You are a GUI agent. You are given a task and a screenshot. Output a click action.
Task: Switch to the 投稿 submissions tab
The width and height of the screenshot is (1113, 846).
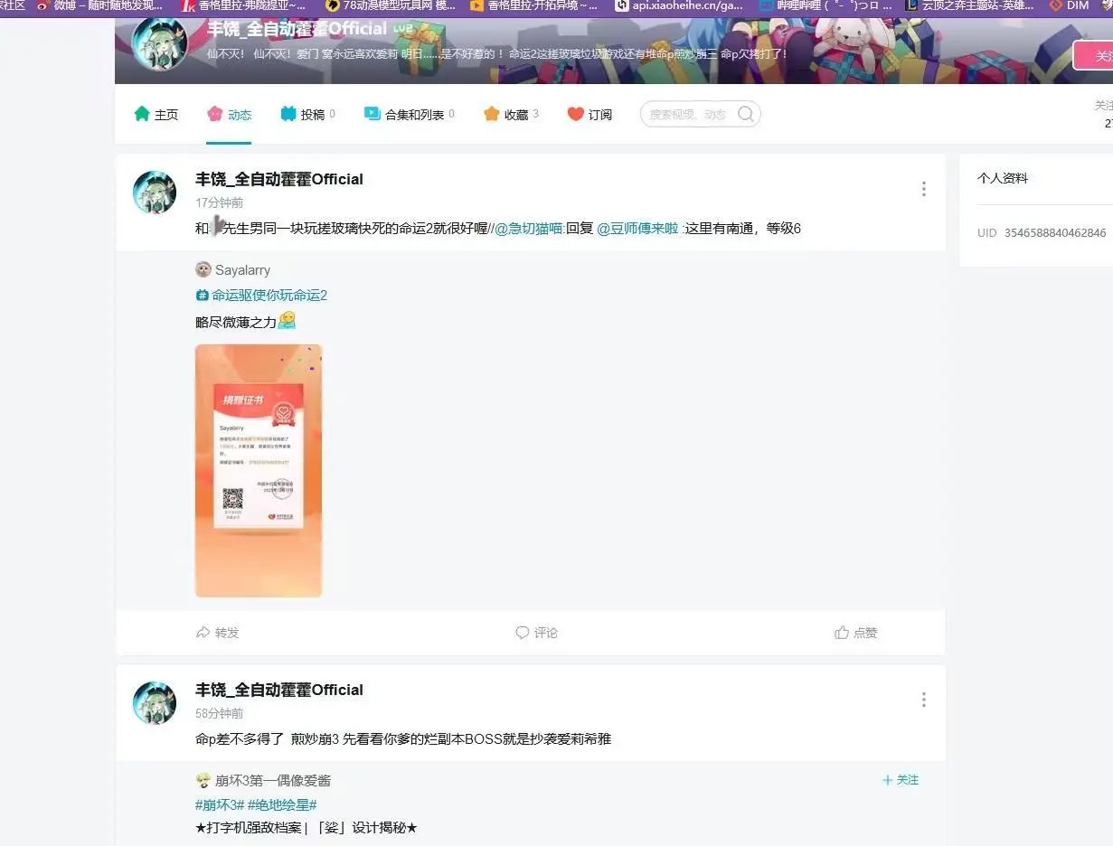[x=307, y=115]
